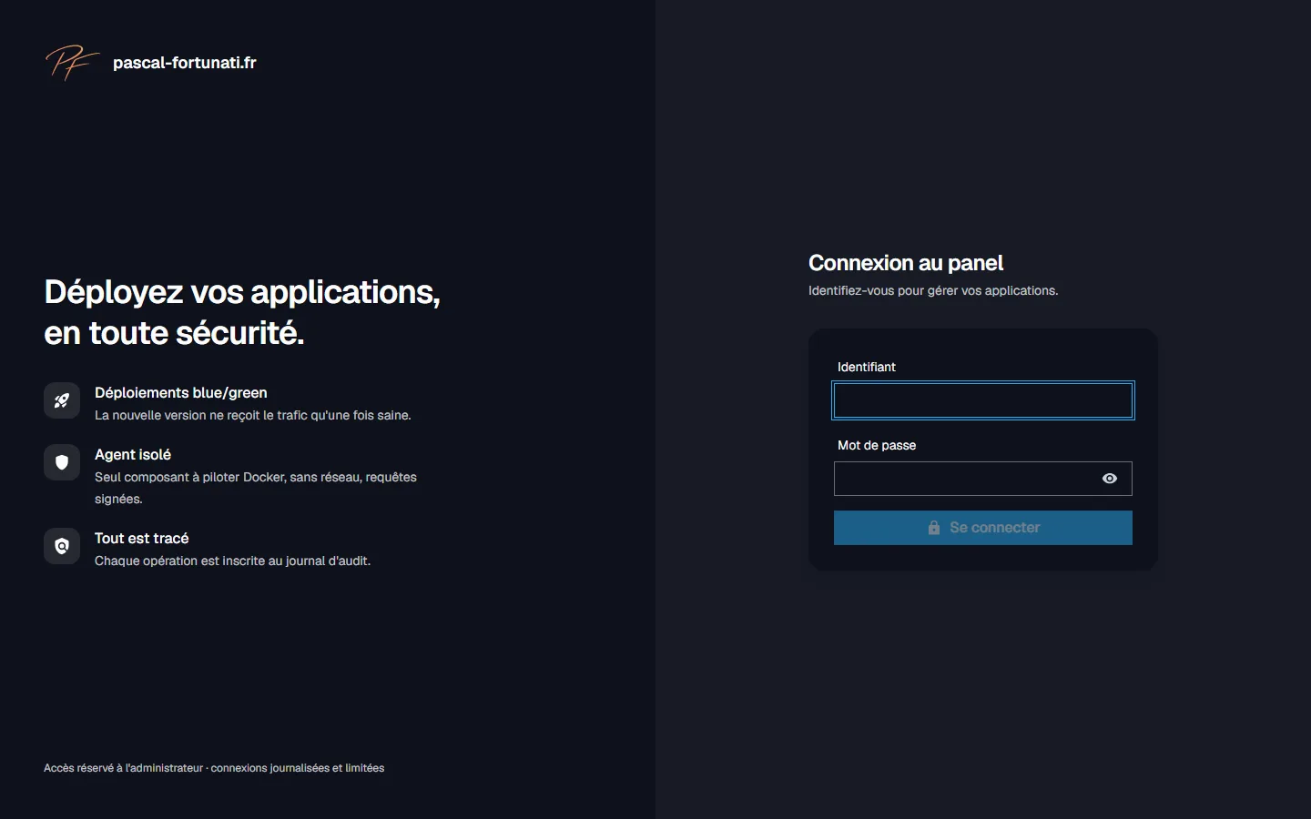
Task: Click the Identifiant field label
Action: (x=867, y=367)
